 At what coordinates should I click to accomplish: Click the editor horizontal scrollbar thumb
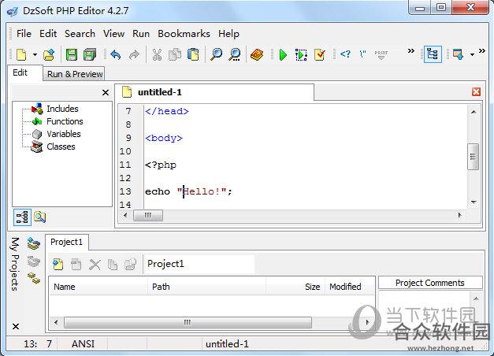tap(148, 215)
